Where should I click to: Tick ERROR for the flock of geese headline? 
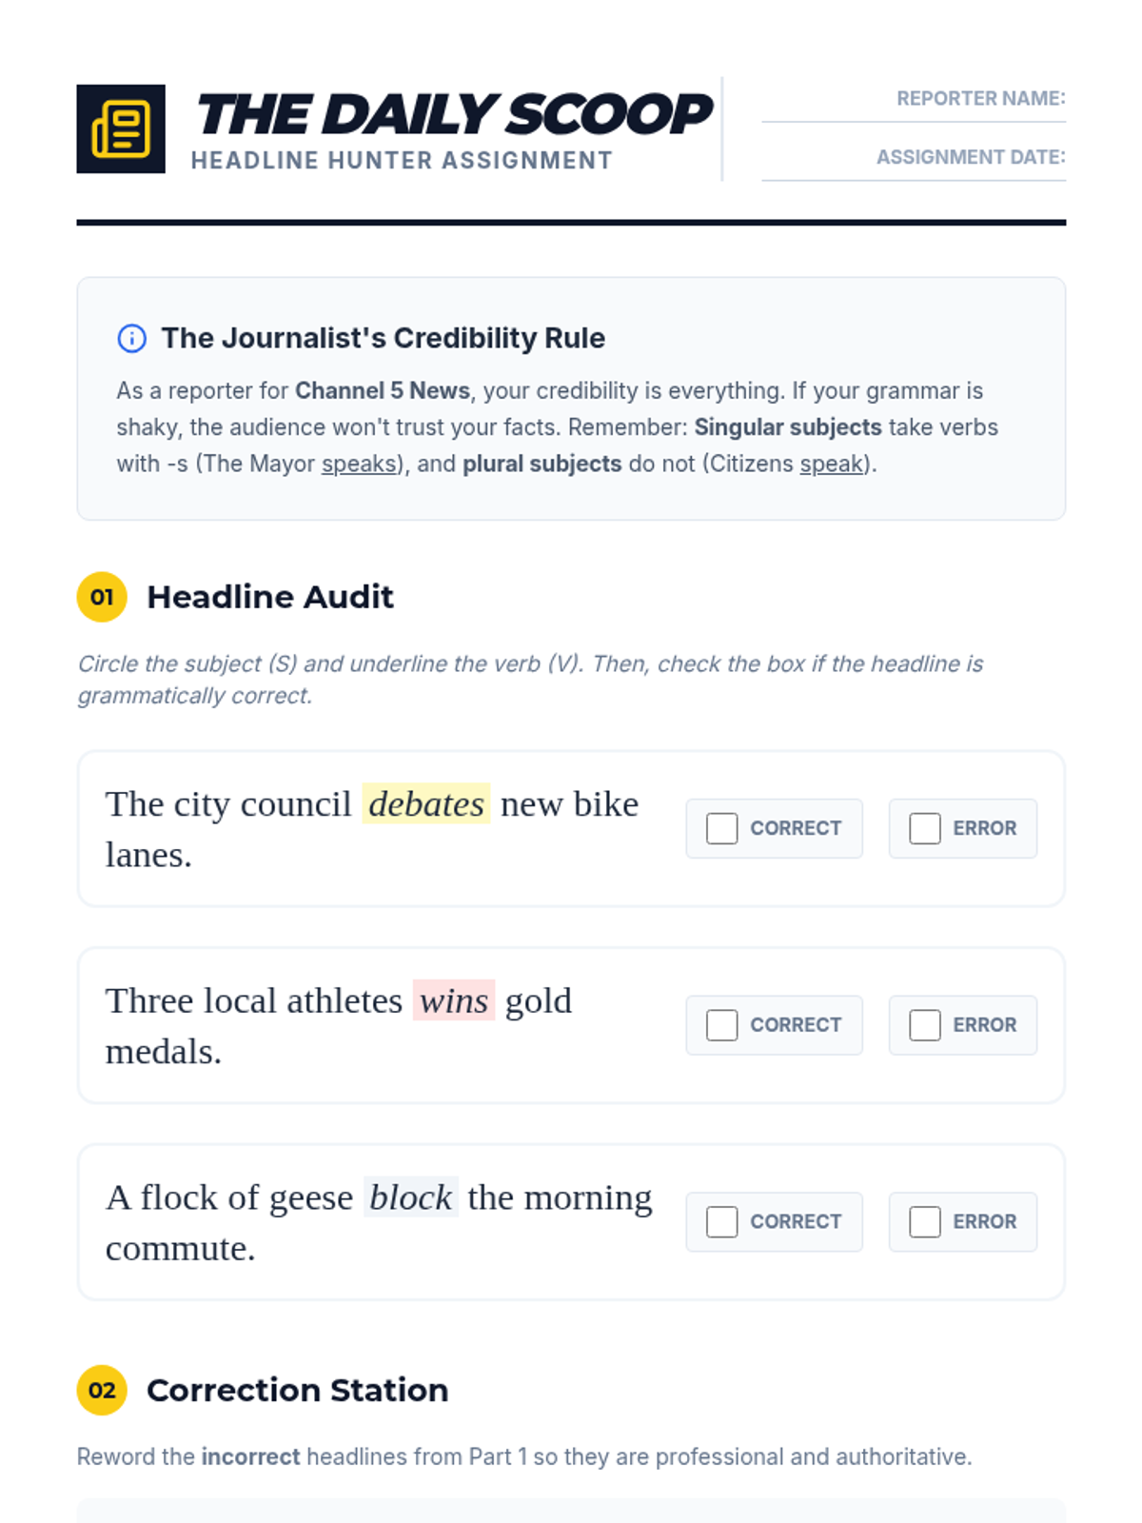924,1221
